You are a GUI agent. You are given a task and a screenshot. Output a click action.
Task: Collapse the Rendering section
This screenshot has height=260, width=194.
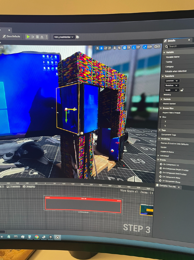(x=159, y=139)
